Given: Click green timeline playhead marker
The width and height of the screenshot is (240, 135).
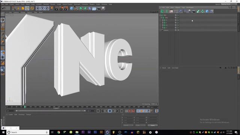Looking at the screenshot, I should pyautogui.click(x=25, y=107).
